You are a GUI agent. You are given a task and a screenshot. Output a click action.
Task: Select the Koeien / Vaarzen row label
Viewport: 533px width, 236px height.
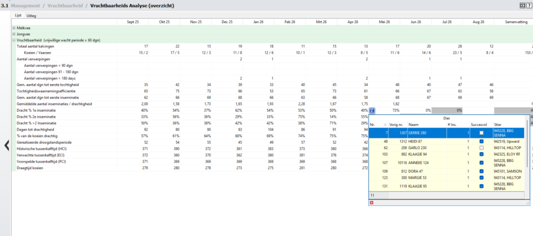click(x=38, y=53)
